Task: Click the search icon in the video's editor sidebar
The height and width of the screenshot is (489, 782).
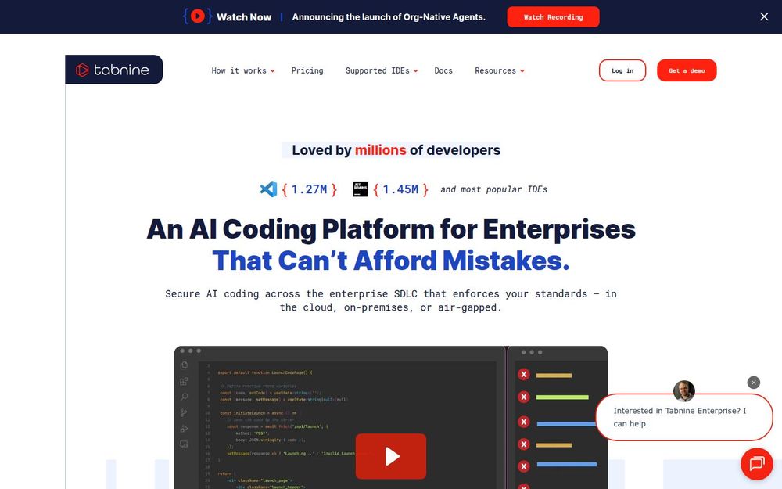Action: click(x=184, y=397)
